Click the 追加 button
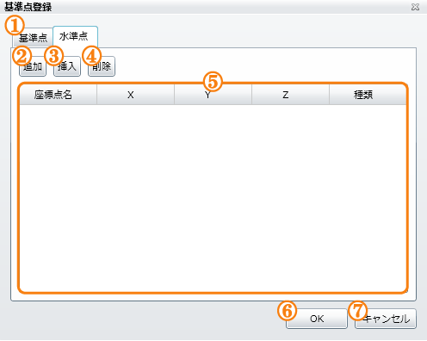 click(x=33, y=66)
